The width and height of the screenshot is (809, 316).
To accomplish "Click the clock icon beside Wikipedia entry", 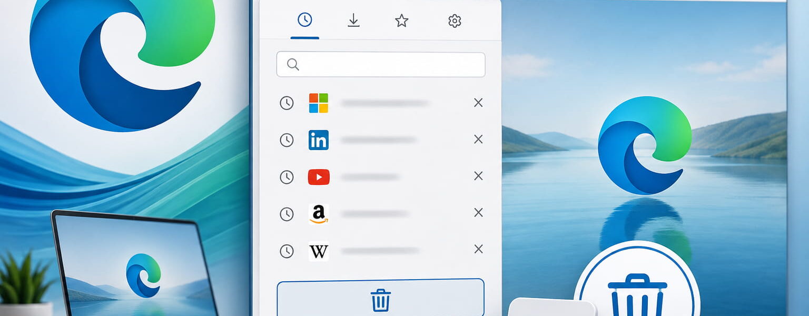I will click(287, 251).
